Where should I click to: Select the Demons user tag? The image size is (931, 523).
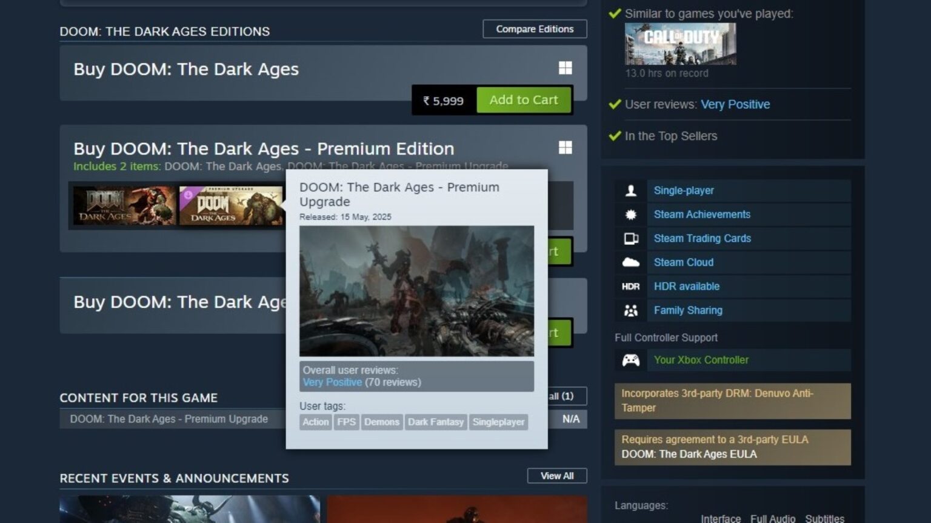(x=381, y=422)
